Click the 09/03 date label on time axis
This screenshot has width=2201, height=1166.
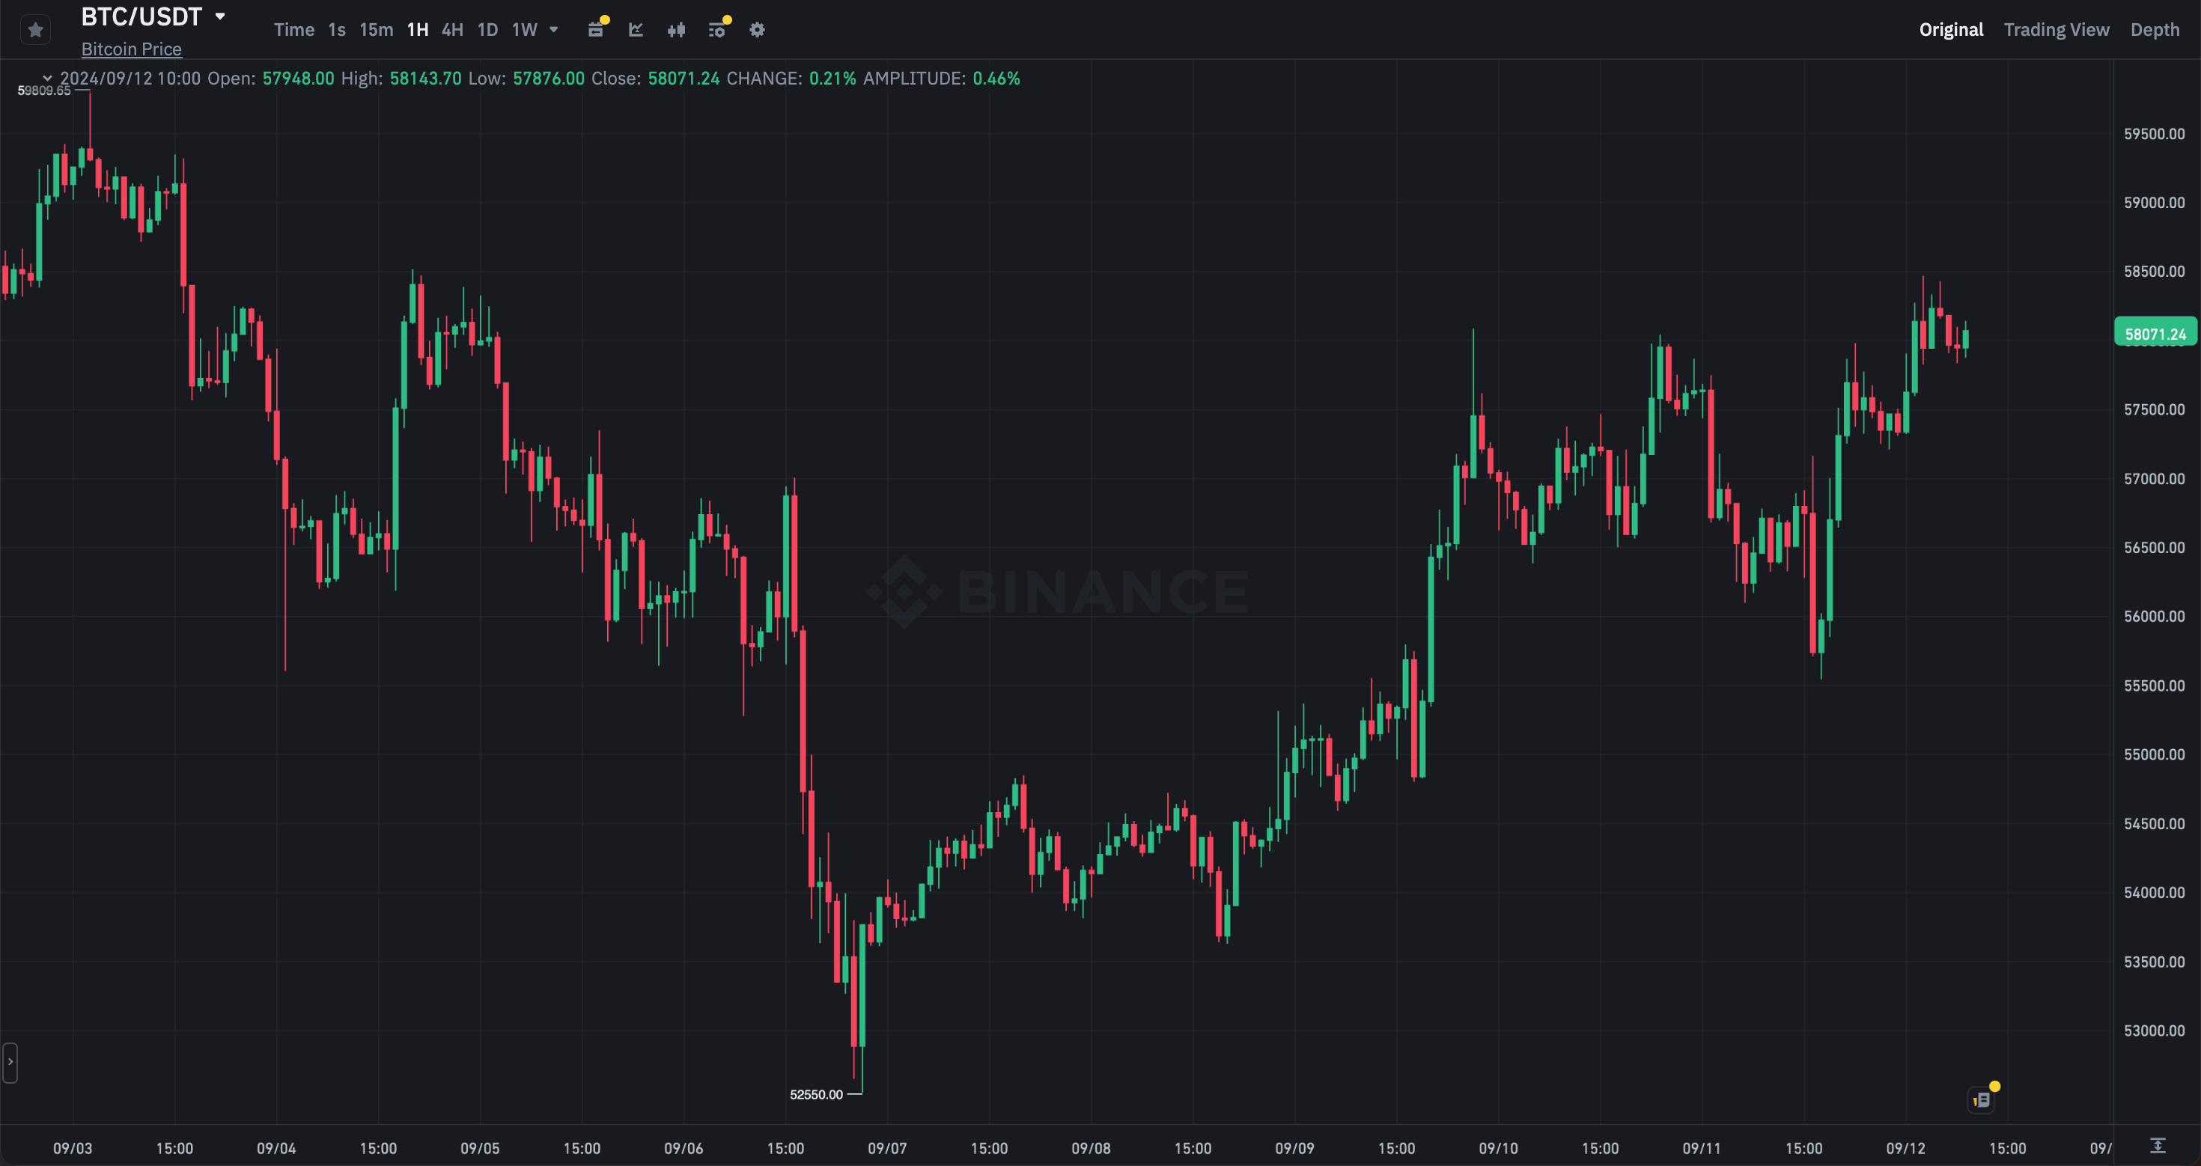click(73, 1148)
